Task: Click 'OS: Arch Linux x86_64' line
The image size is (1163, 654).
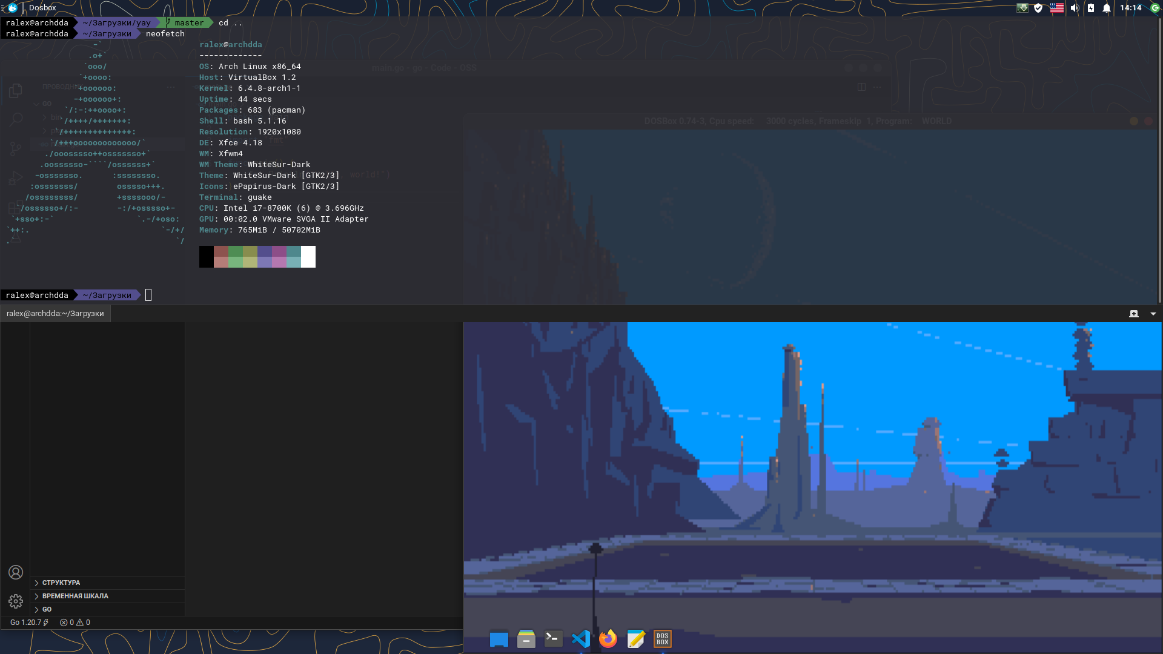Action: (x=250, y=67)
